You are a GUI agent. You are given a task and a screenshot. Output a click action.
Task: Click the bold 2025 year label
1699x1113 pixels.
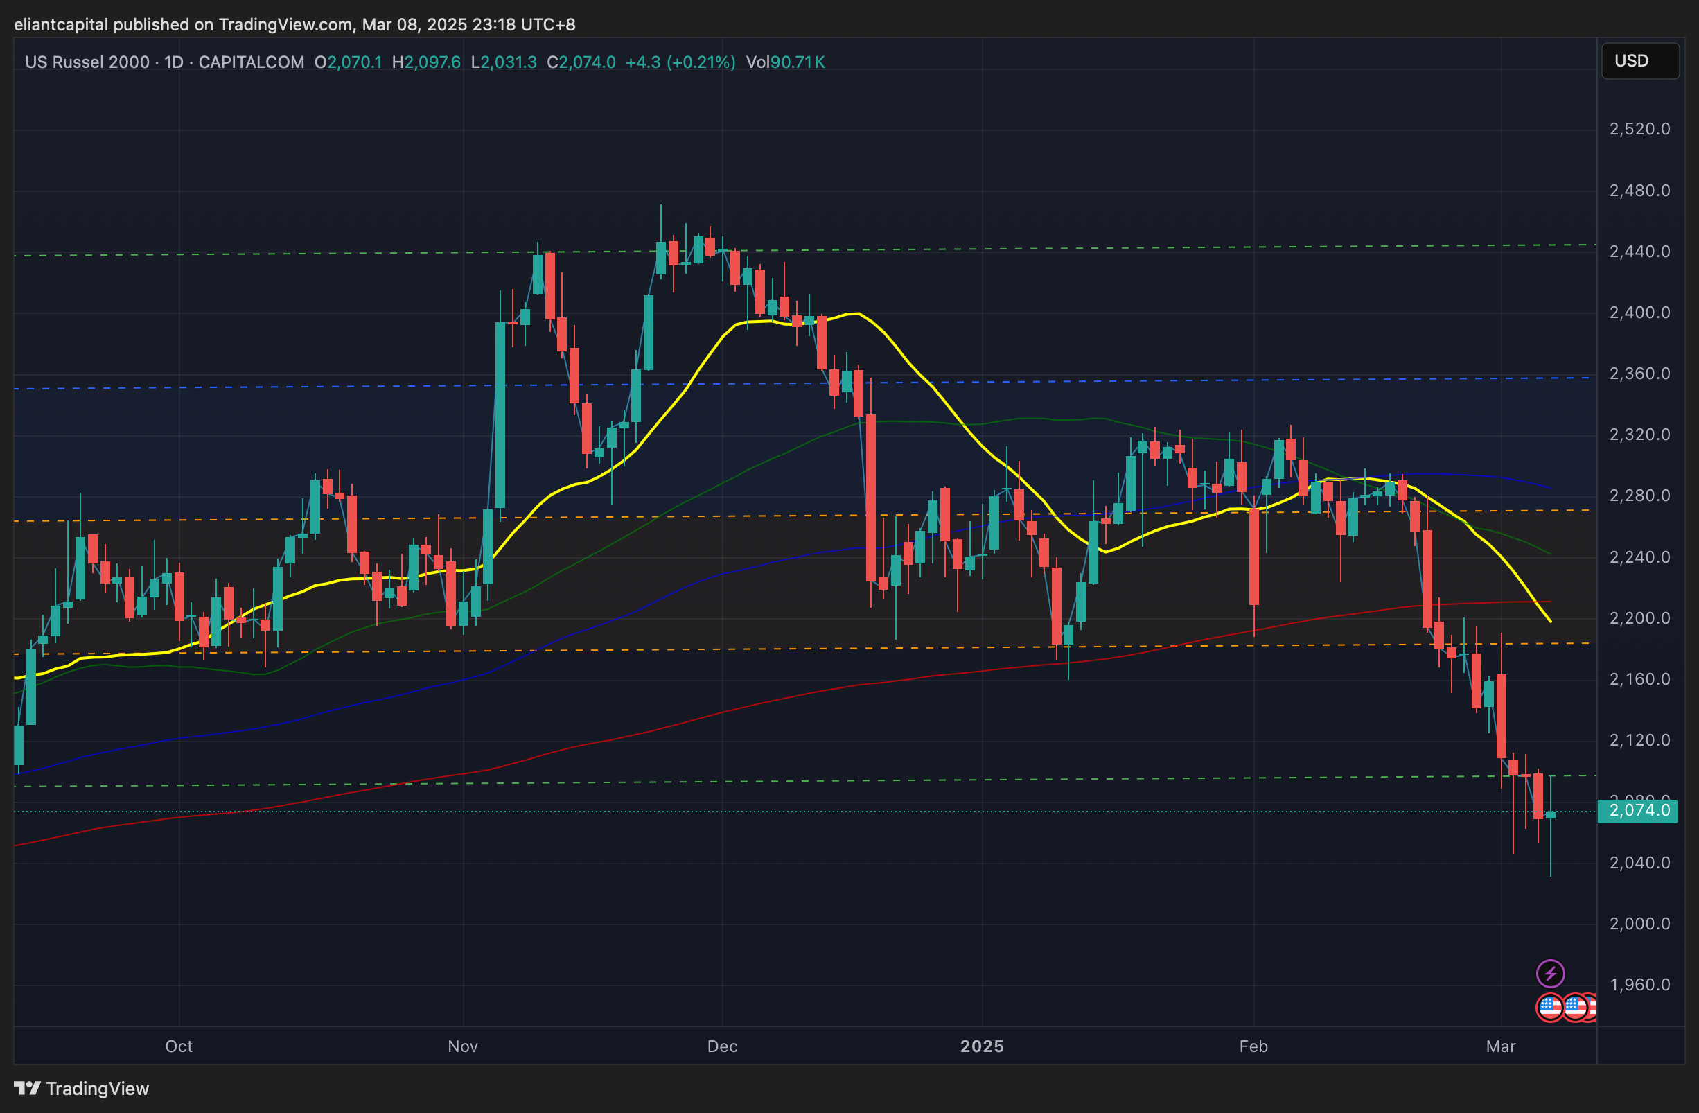pos(982,1046)
